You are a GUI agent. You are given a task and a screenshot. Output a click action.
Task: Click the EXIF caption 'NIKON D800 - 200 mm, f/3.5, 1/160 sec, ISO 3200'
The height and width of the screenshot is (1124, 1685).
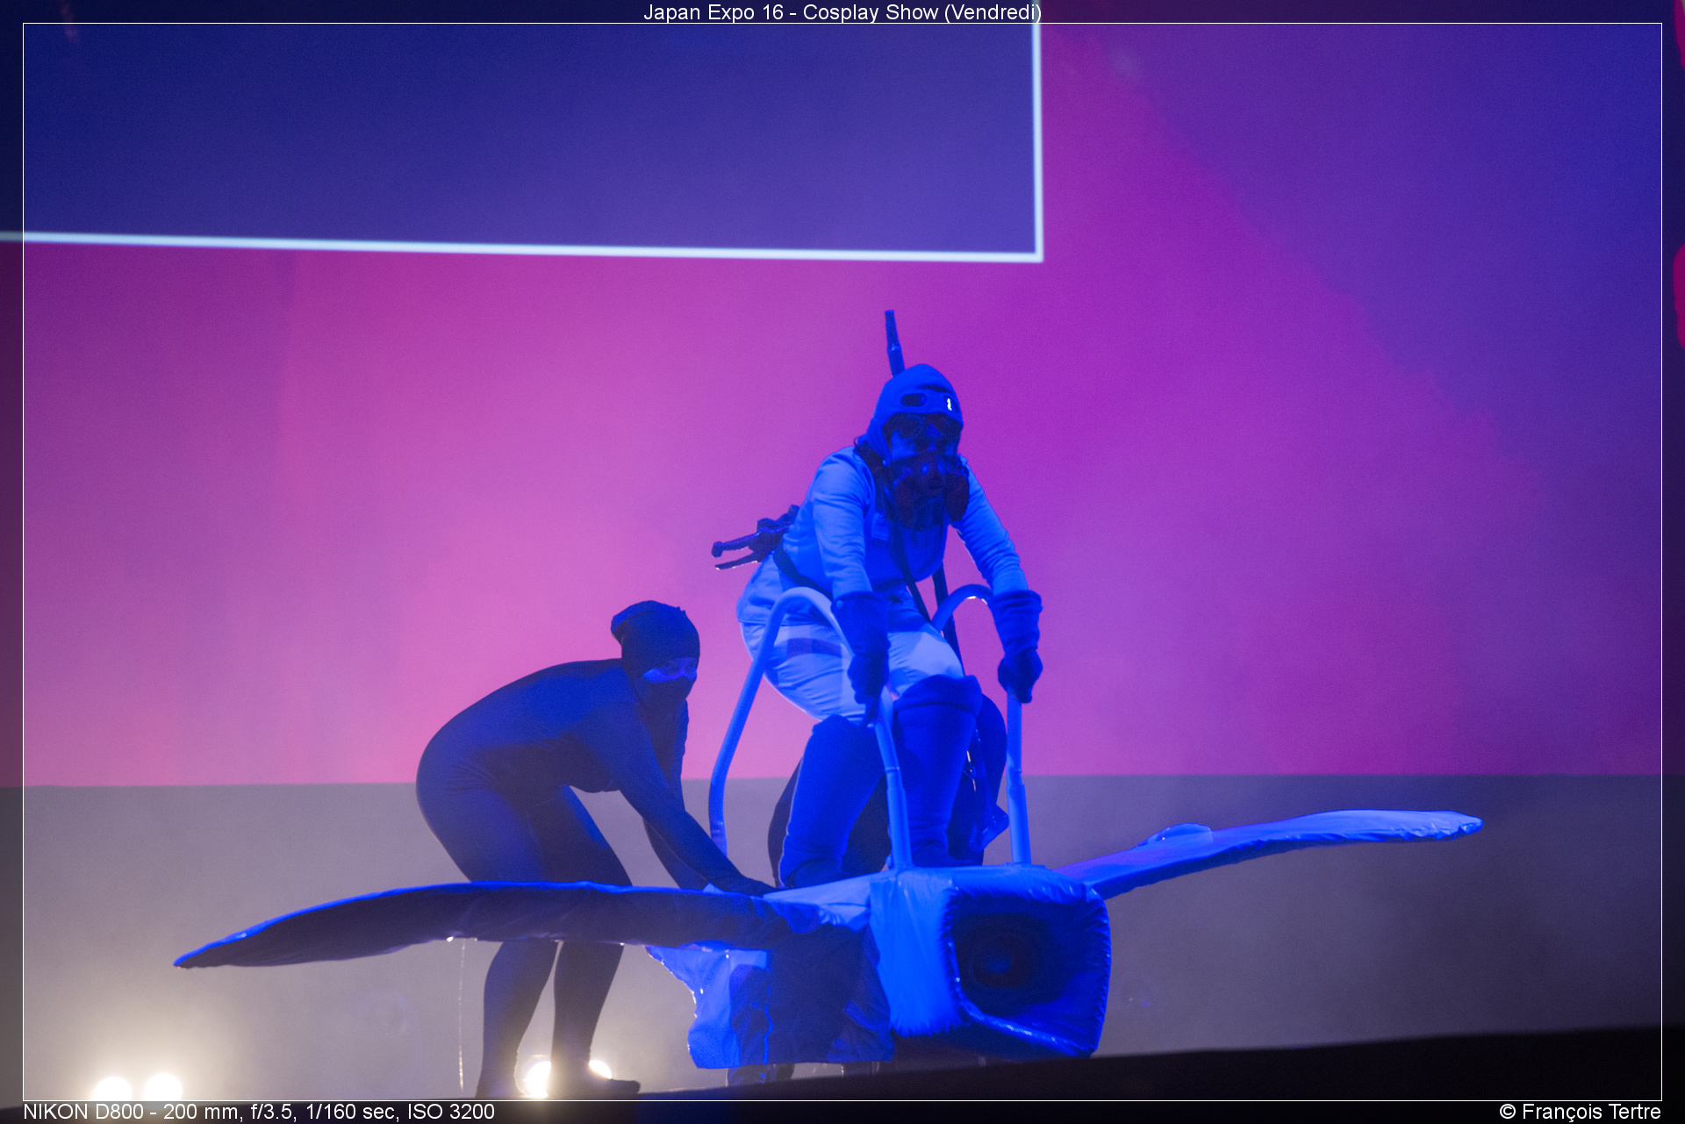point(259,1112)
